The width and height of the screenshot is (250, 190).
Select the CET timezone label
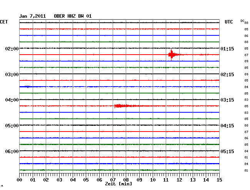[x=4, y=22]
